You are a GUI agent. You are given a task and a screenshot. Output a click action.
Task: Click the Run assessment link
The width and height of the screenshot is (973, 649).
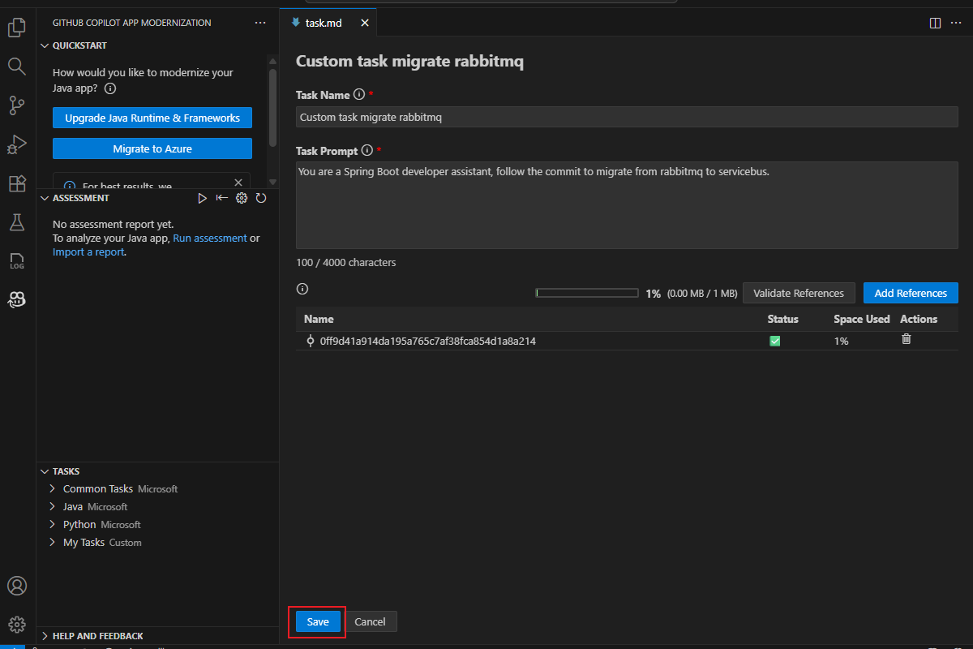tap(209, 239)
